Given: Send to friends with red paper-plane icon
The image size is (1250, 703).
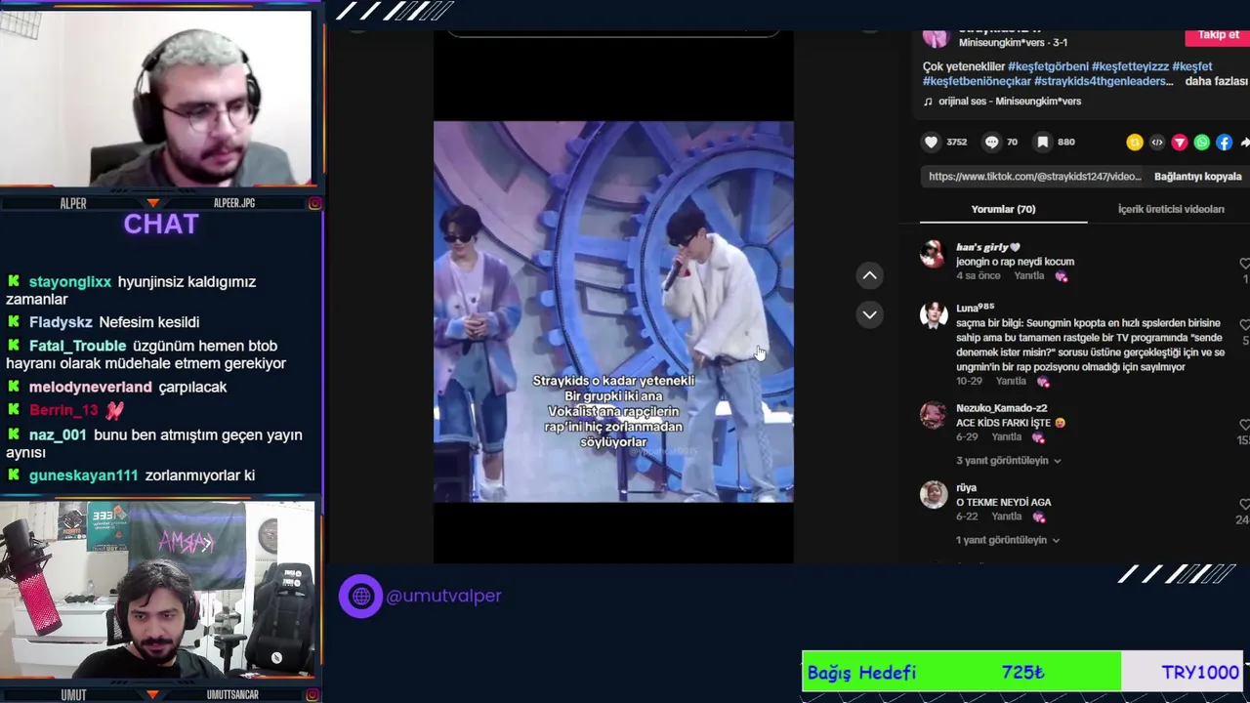Looking at the screenshot, I should pos(1180,143).
